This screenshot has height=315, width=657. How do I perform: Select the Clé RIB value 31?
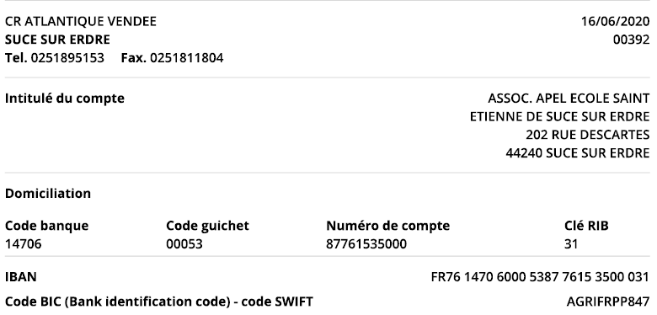tap(571, 244)
